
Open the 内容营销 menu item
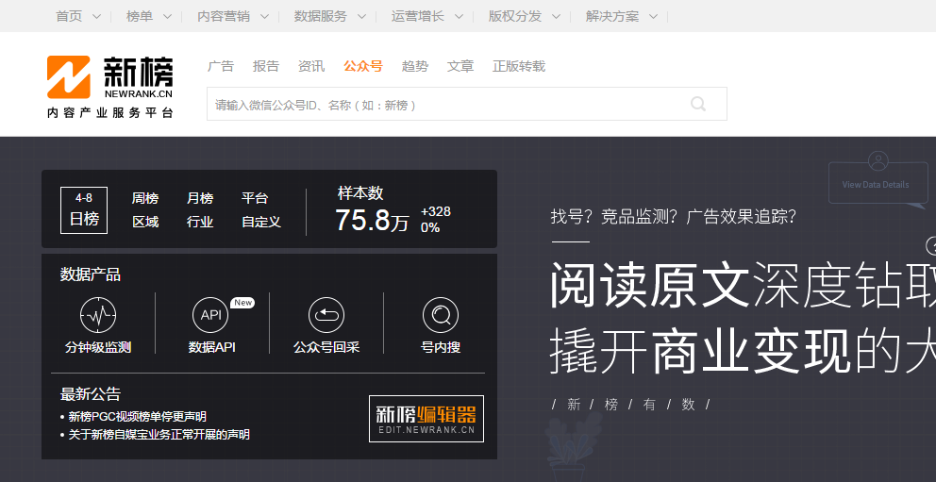(224, 16)
